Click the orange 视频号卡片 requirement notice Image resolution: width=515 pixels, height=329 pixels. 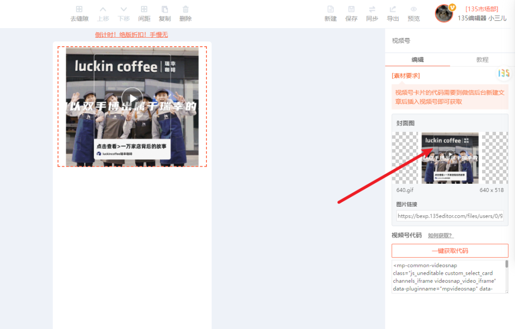coord(450,97)
